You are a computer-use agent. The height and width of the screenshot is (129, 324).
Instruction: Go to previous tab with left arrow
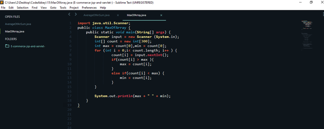(x=69, y=14)
